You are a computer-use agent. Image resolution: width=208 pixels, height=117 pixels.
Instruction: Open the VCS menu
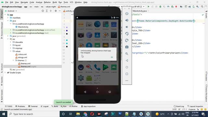pos(71,2)
